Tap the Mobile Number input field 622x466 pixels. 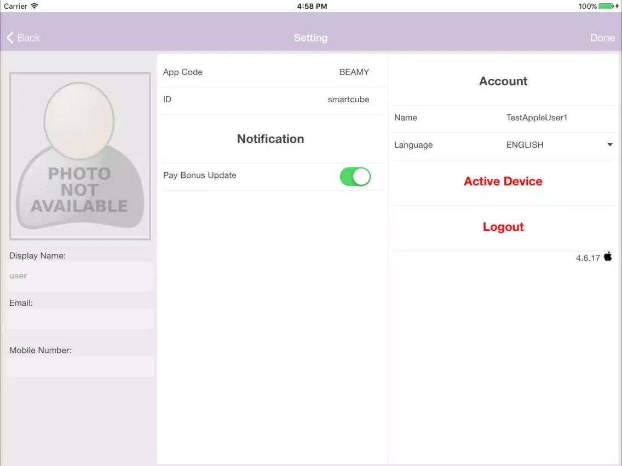[x=80, y=367]
